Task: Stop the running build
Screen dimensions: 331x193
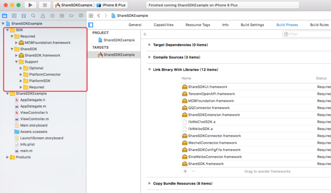Action: tap(44, 5)
